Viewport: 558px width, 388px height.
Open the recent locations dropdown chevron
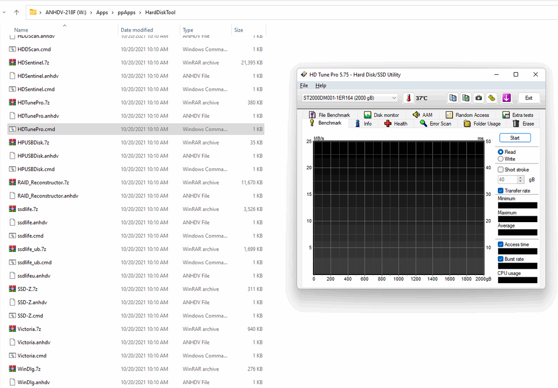point(4,13)
